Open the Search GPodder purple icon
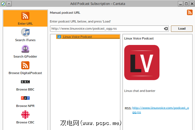 click(x=25, y=49)
